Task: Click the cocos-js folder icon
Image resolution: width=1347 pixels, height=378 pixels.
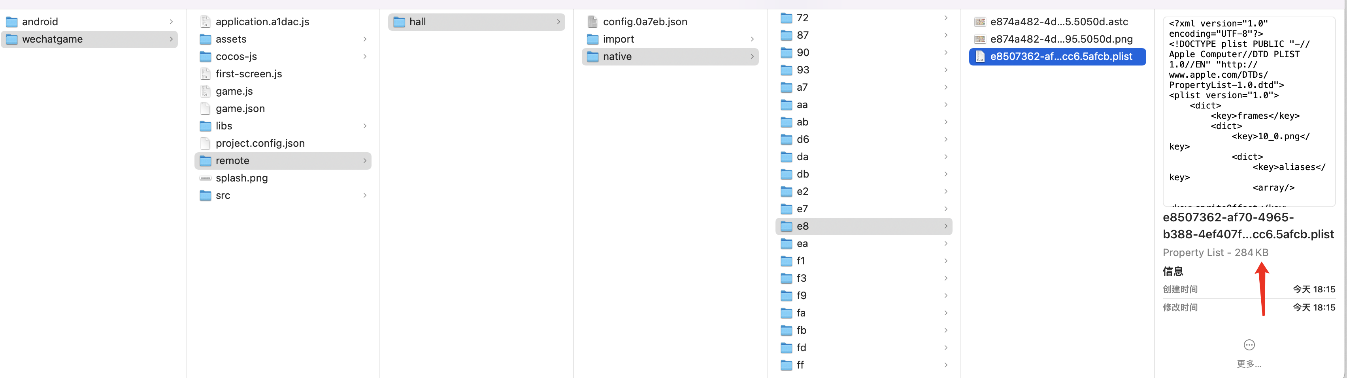Action: pyautogui.click(x=206, y=56)
